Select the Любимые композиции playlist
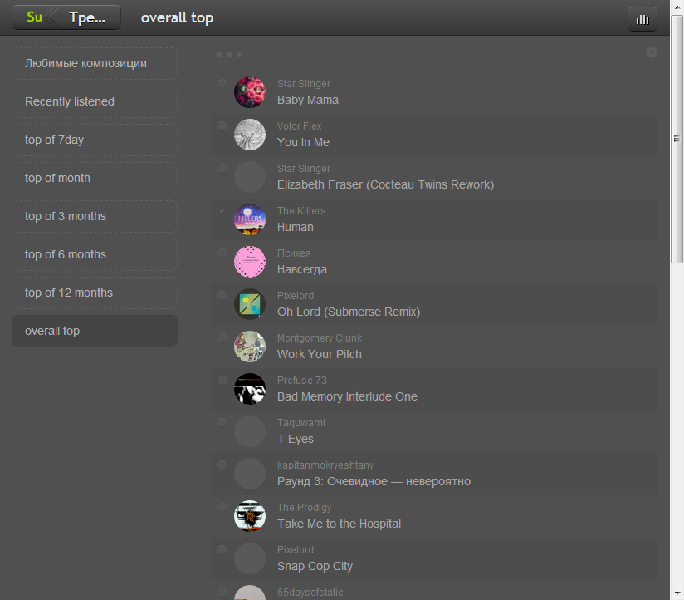Screen dimensions: 684x600 (95, 63)
